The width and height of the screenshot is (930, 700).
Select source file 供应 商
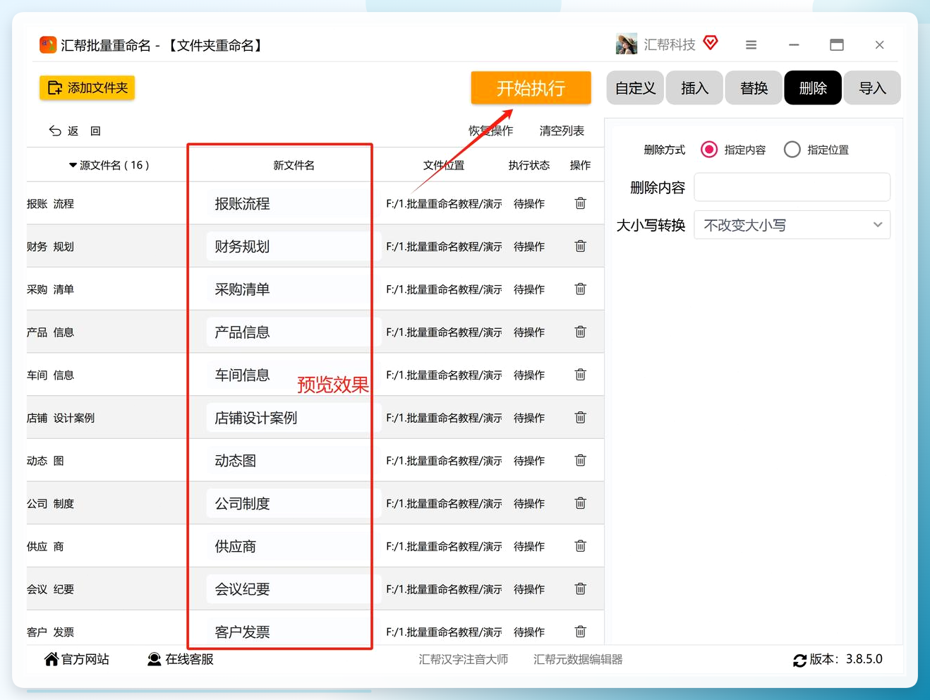(45, 546)
